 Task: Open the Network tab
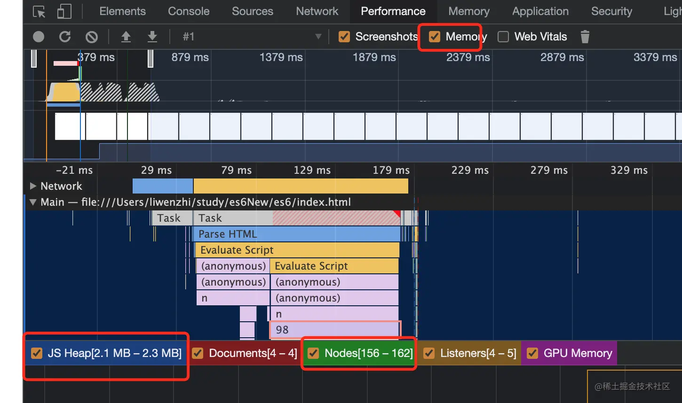317,11
